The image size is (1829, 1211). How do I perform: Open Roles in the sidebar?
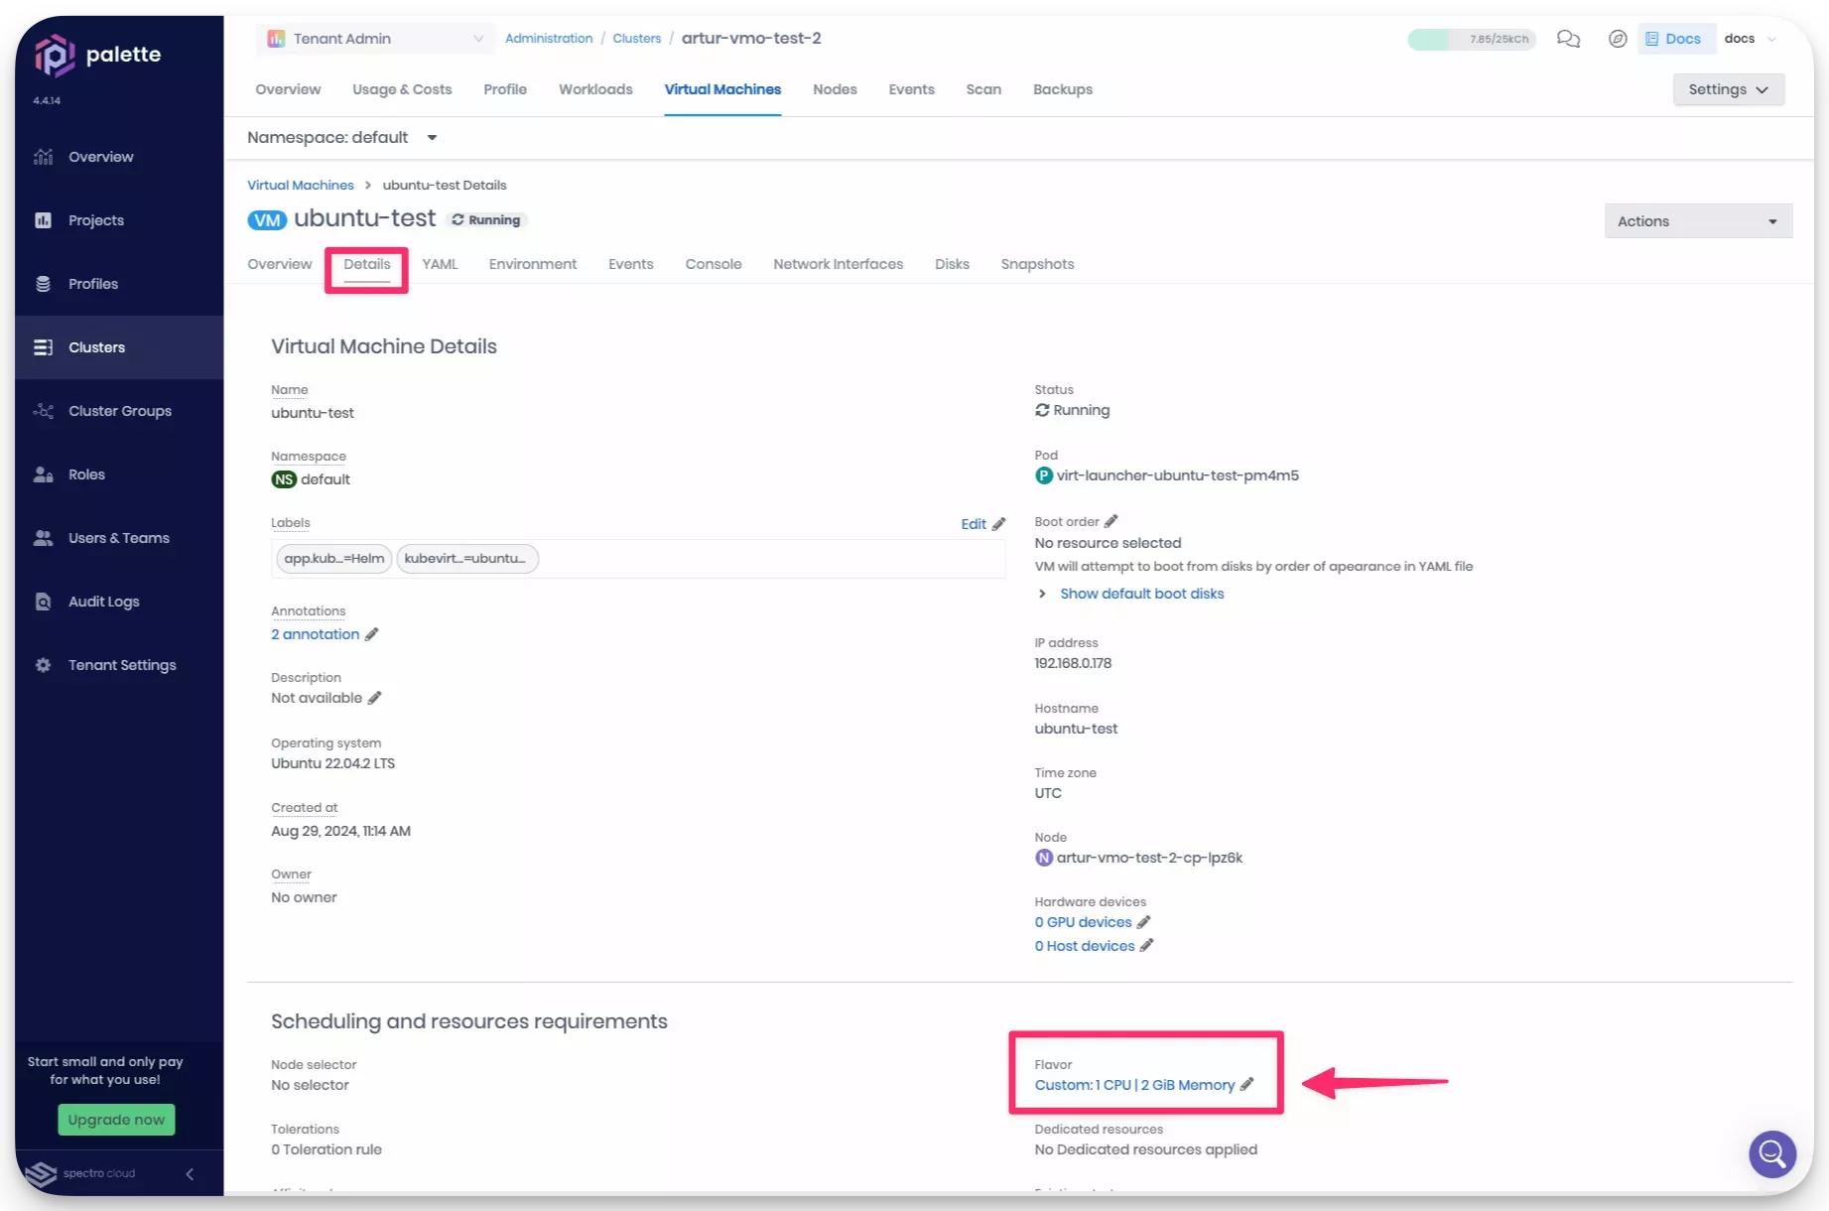(x=119, y=474)
